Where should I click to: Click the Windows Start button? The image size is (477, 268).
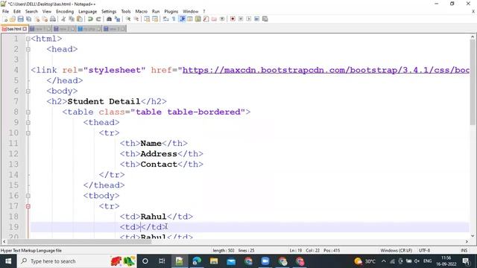tap(8, 261)
